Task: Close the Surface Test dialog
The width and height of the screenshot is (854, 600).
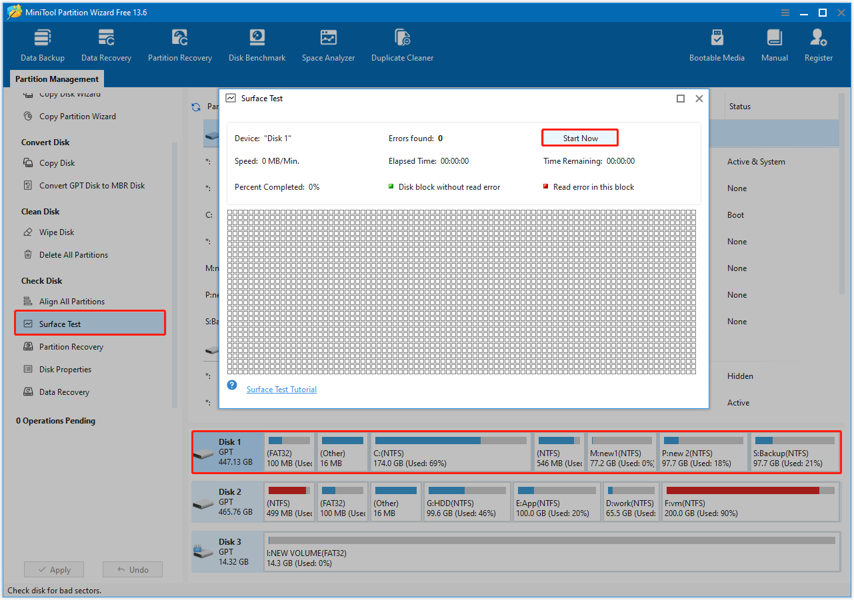Action: click(x=699, y=99)
